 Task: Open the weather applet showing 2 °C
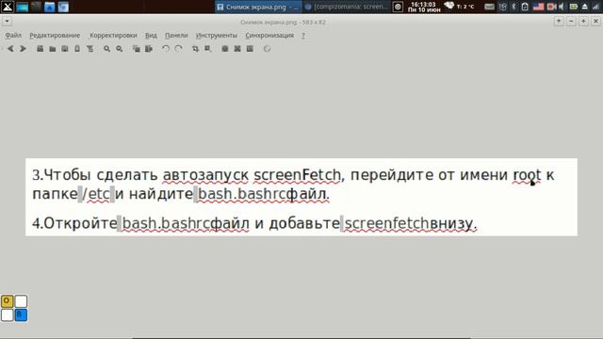460,7
